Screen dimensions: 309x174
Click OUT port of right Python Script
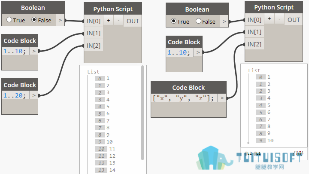pos(294,19)
